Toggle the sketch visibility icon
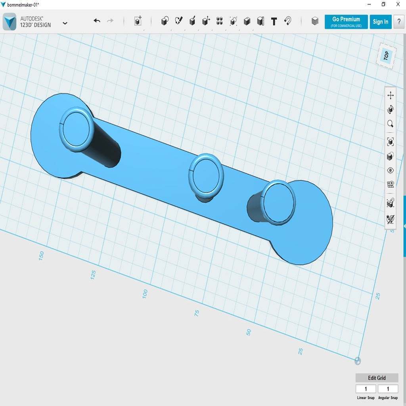This screenshot has height=406, width=406. click(x=391, y=219)
